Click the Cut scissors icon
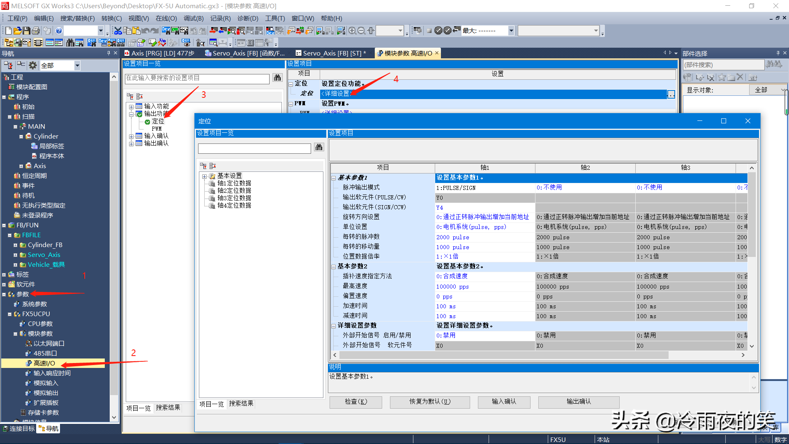 coord(118,31)
